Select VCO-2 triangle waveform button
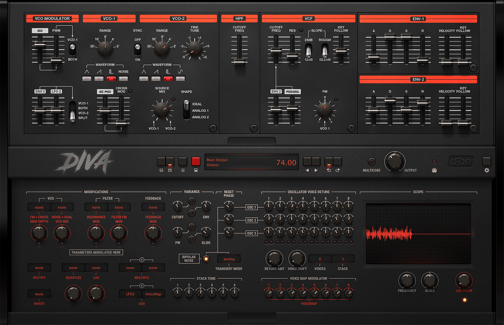Image resolution: width=504 pixels, height=325 pixels. 144,79
